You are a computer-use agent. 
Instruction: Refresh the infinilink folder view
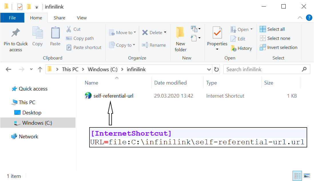[216, 69]
